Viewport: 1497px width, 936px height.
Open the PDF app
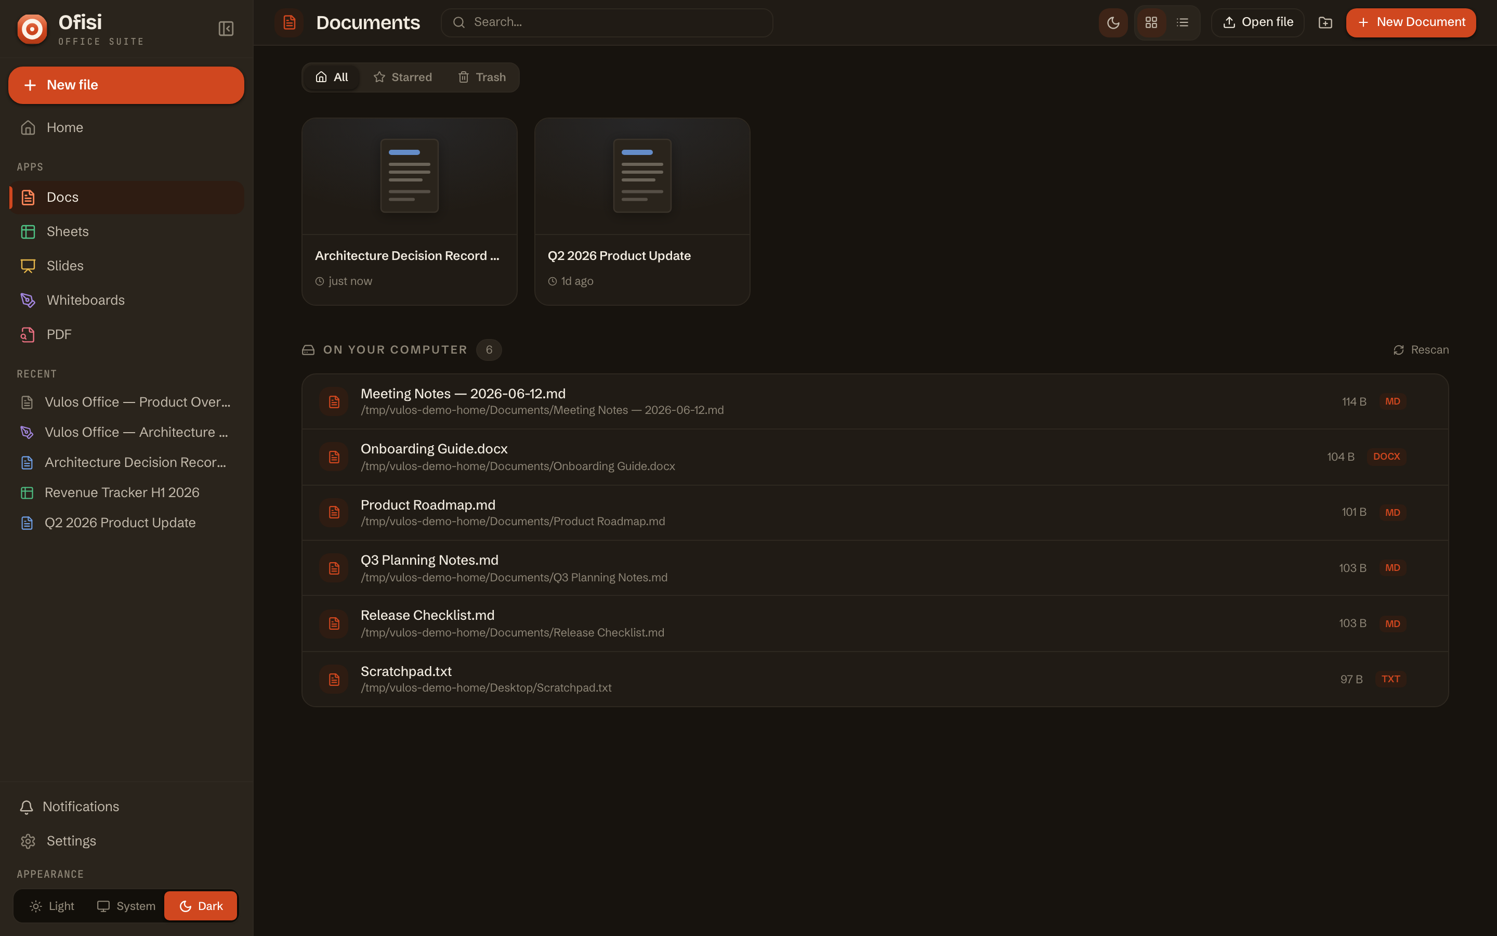tap(126, 335)
